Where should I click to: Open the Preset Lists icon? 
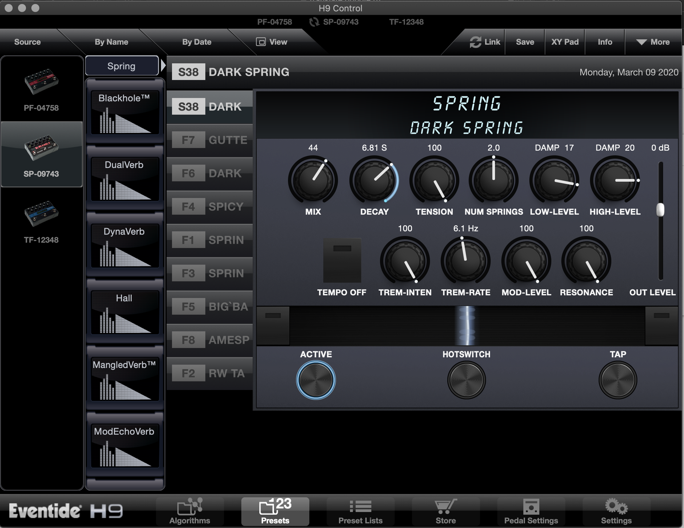[360, 507]
